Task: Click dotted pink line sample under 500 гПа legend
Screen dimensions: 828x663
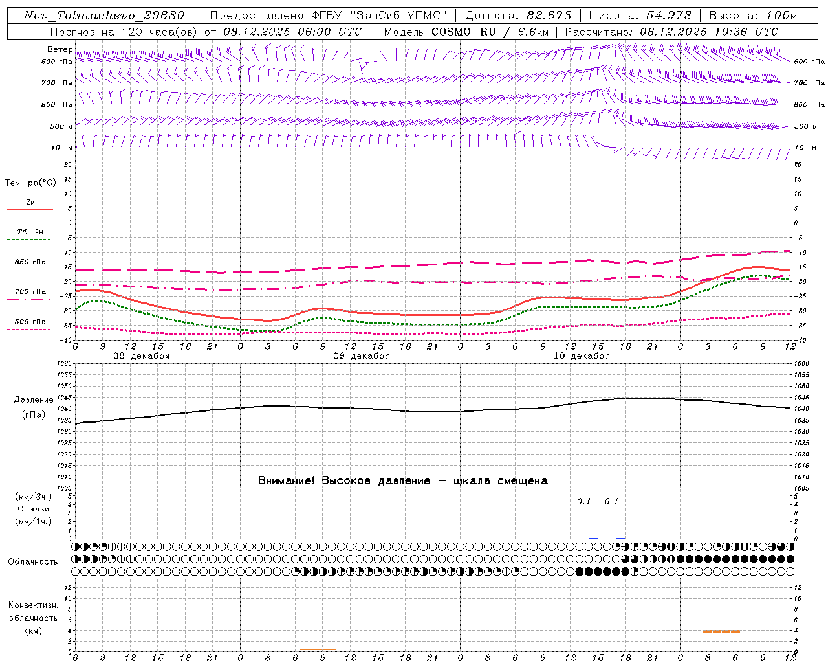Action: pos(30,329)
